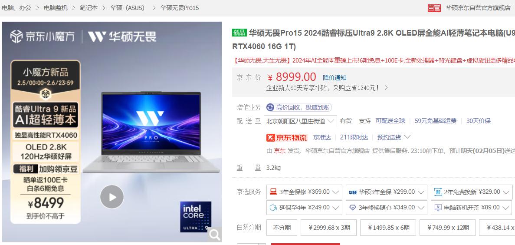
Task: Open the 北京朝阳区八里庄街道 delivery address dropdown
Action: tap(300, 121)
